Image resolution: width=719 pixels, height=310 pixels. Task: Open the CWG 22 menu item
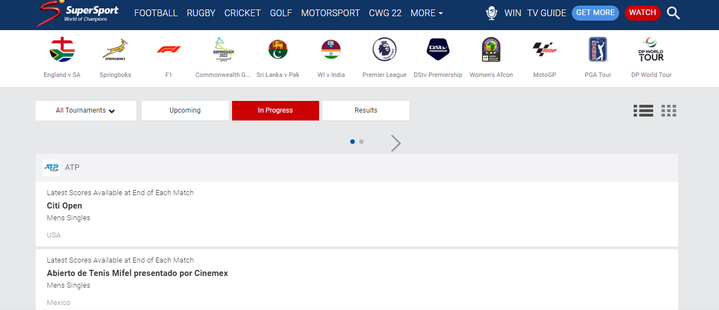pyautogui.click(x=385, y=13)
